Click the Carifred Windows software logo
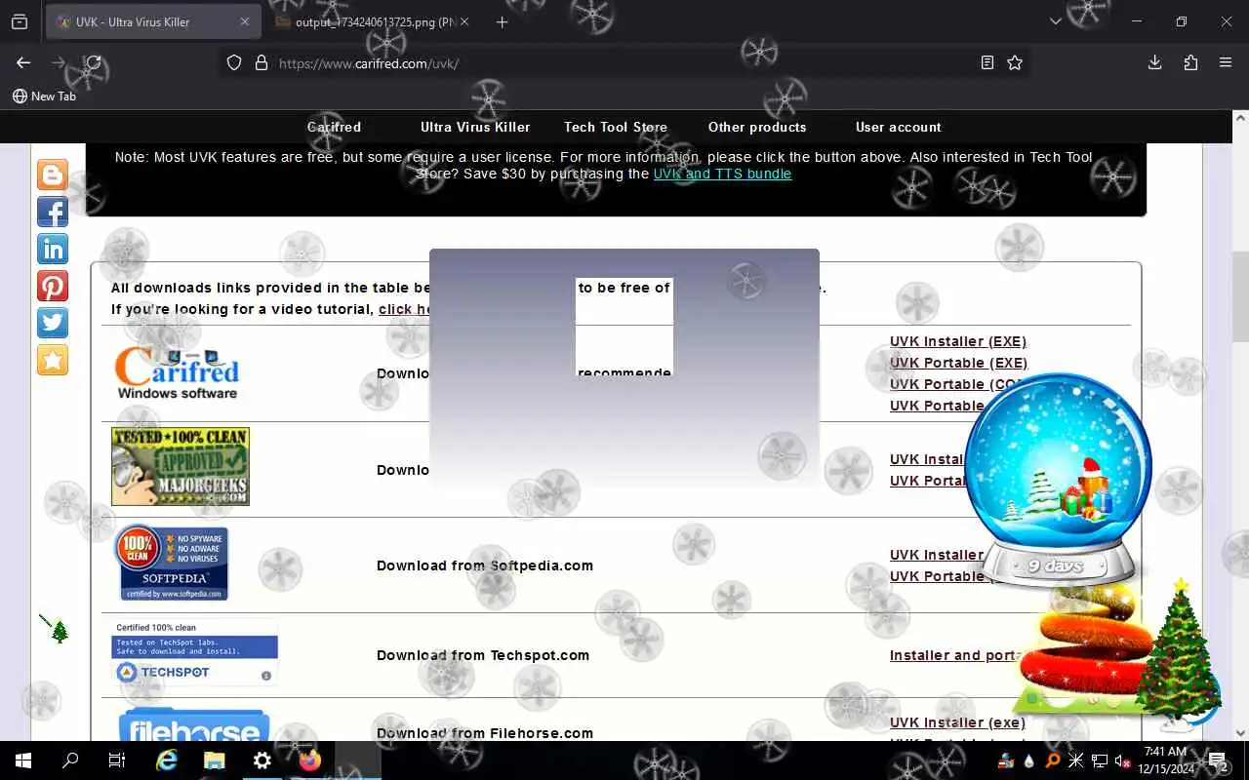The width and height of the screenshot is (1249, 780). click(177, 372)
